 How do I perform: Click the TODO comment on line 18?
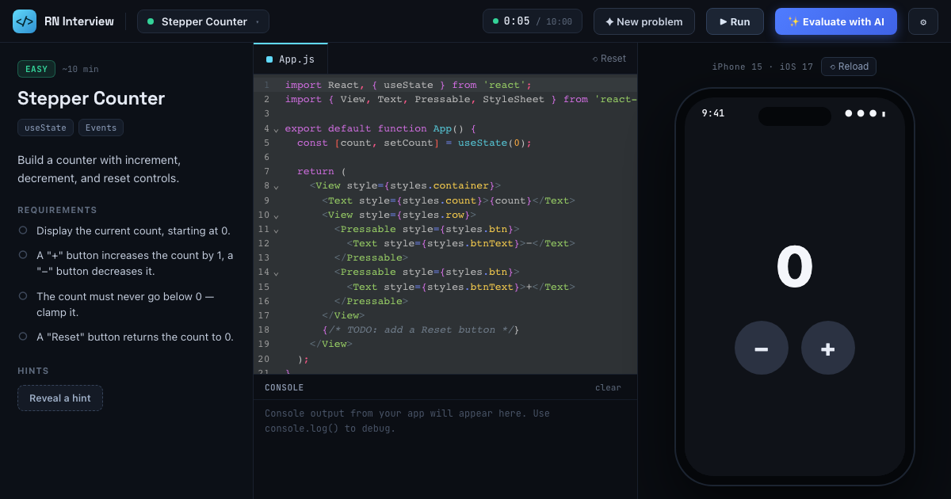[420, 329]
